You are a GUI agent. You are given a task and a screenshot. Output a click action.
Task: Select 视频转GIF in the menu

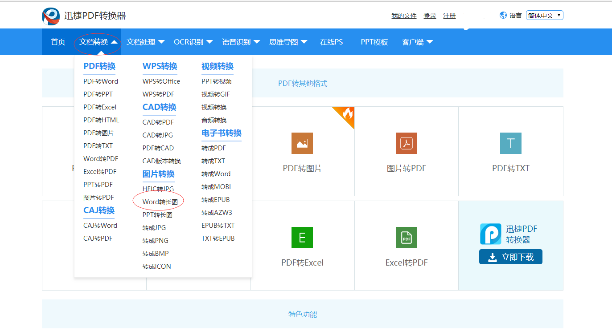(x=216, y=94)
